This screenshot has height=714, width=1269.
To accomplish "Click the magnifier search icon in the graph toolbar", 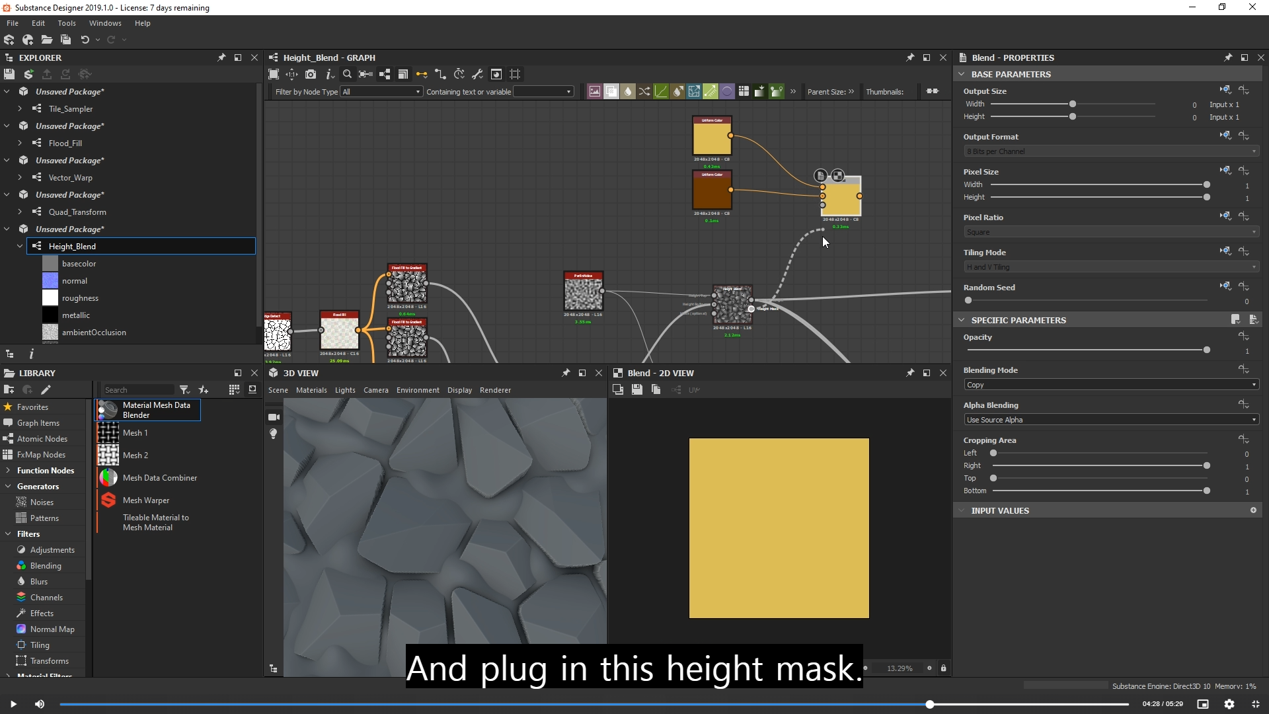I will (347, 74).
